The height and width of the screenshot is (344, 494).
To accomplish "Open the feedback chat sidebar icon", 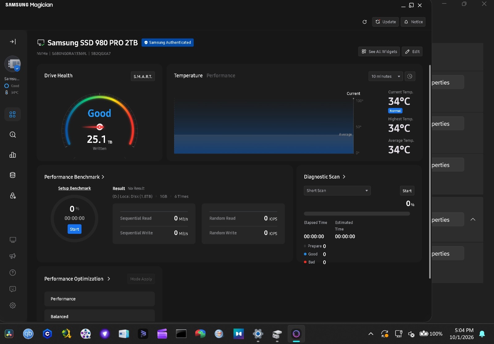I will pos(13,289).
